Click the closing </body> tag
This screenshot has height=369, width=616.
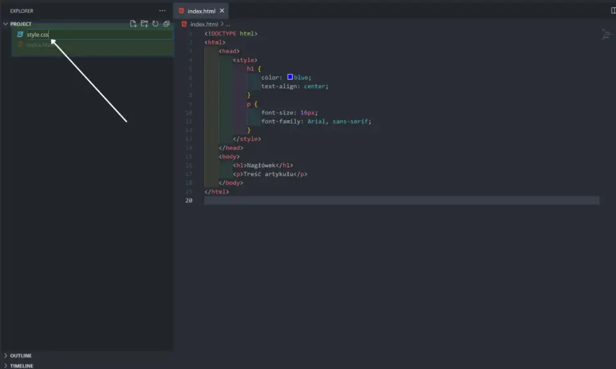click(x=231, y=183)
